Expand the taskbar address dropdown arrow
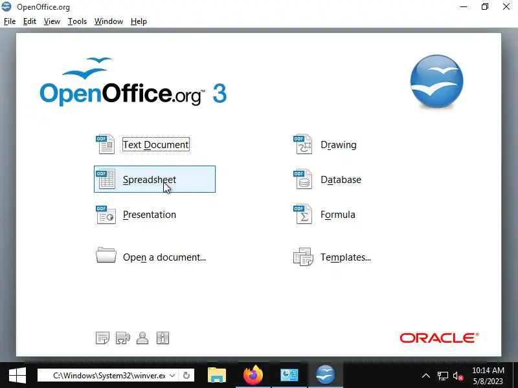 click(x=172, y=376)
